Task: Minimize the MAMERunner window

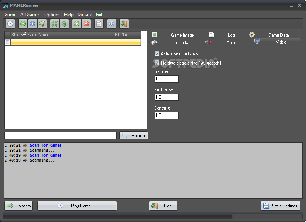Action: pos(291,6)
